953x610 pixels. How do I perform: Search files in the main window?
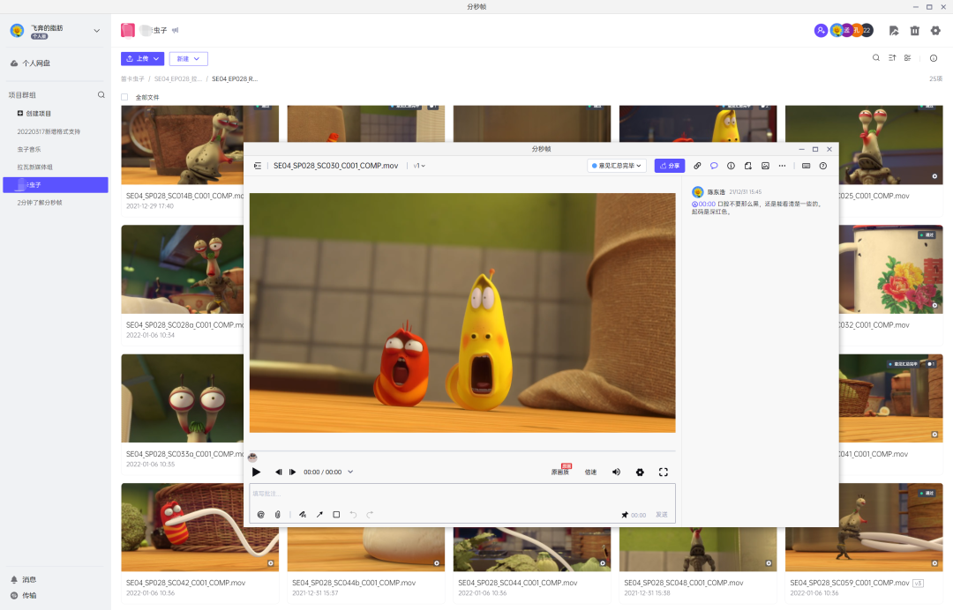[x=876, y=57]
